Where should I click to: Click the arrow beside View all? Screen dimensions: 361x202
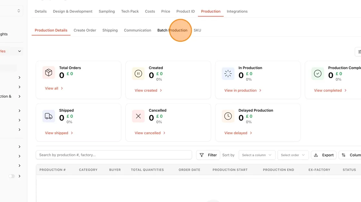62,88
